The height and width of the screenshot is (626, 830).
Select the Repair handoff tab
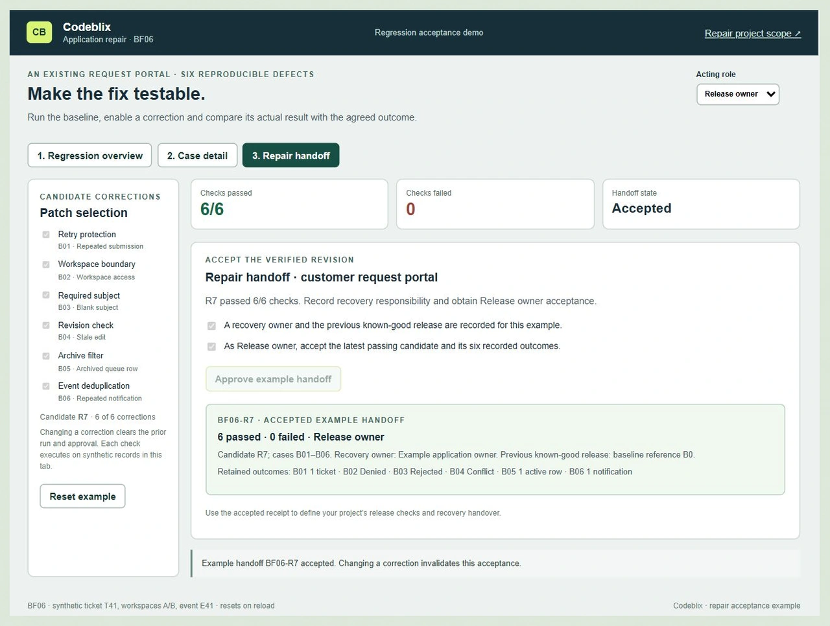coord(290,156)
